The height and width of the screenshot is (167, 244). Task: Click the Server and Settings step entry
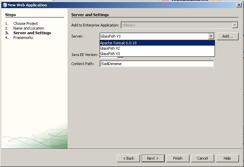pos(32,33)
